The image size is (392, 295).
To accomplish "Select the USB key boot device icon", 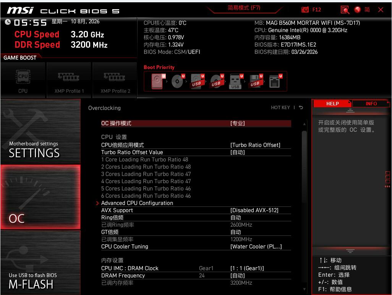I will (236, 81).
